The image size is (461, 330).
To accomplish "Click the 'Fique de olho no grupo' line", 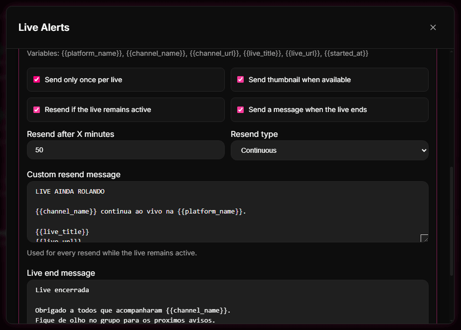I will pyautogui.click(x=125, y=321).
